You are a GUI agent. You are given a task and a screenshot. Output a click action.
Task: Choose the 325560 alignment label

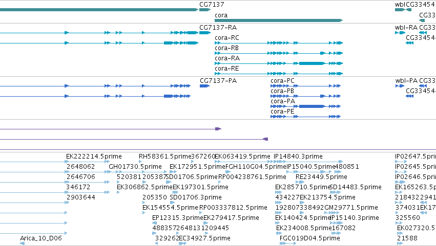408,218
